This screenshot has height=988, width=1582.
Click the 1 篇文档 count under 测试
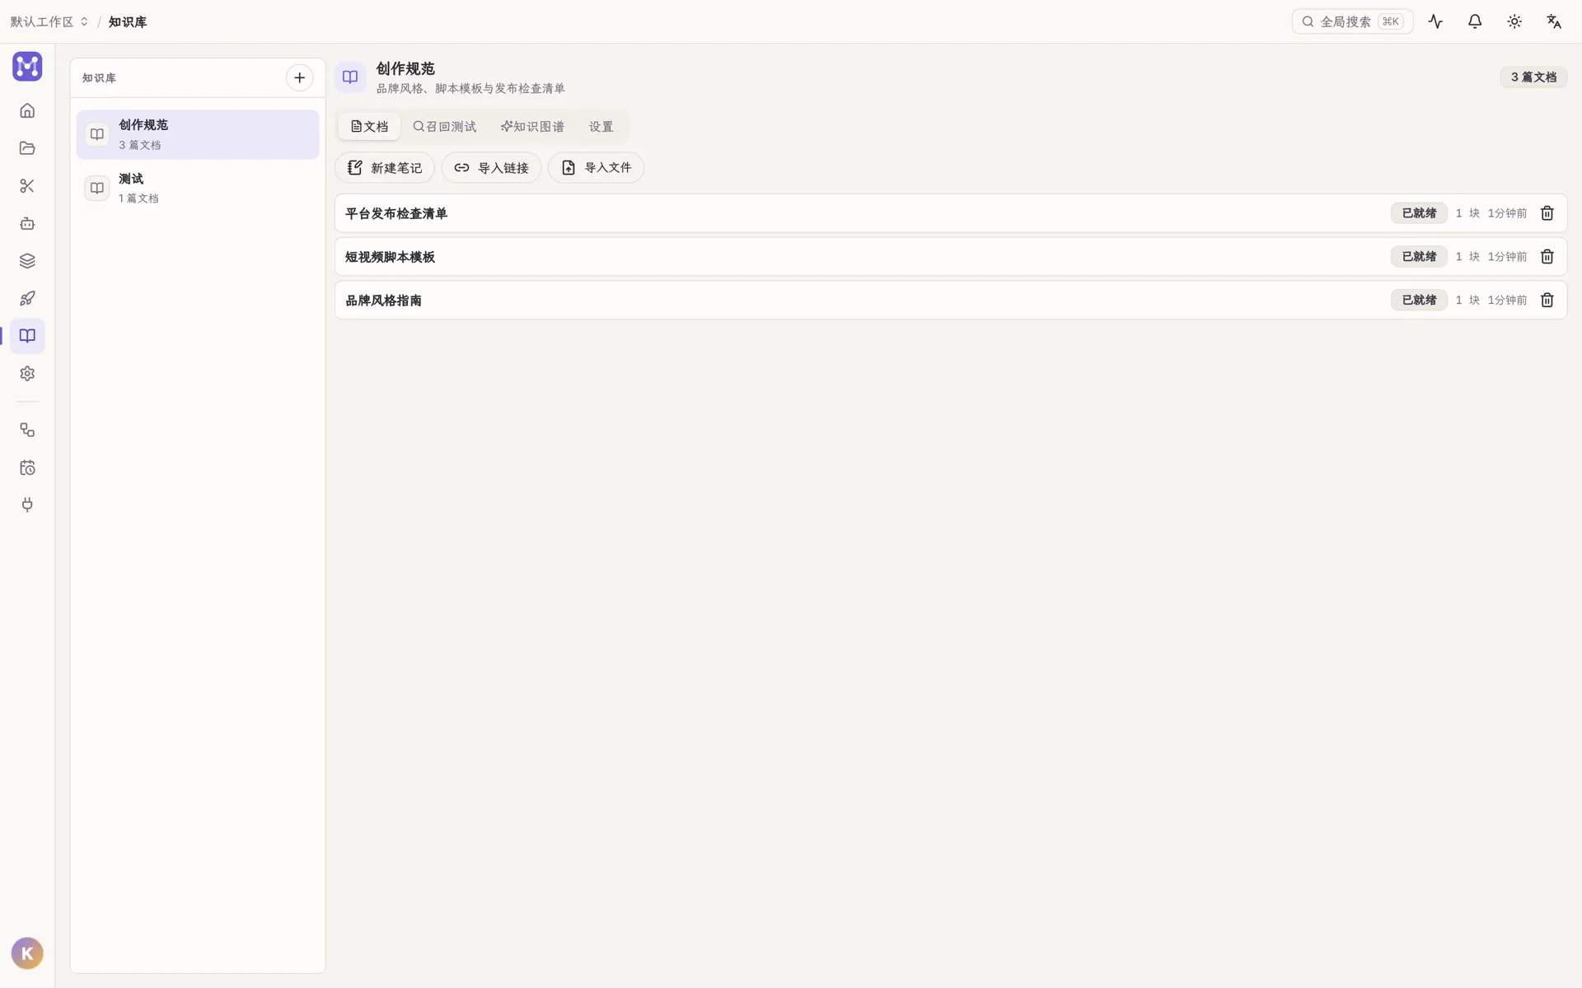[x=138, y=198]
